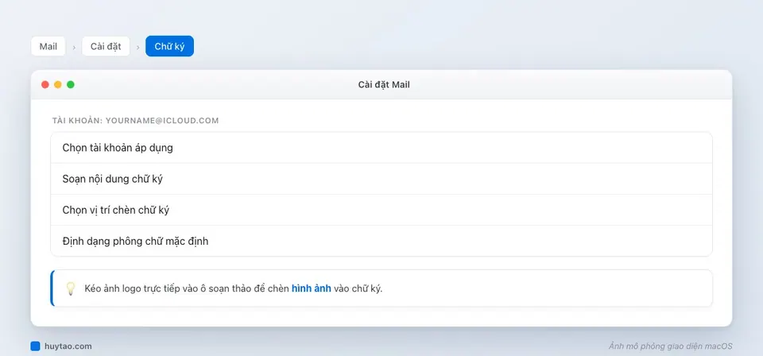Click the lightbulb tip icon
Viewport: 763px width, 356px height.
tap(71, 288)
